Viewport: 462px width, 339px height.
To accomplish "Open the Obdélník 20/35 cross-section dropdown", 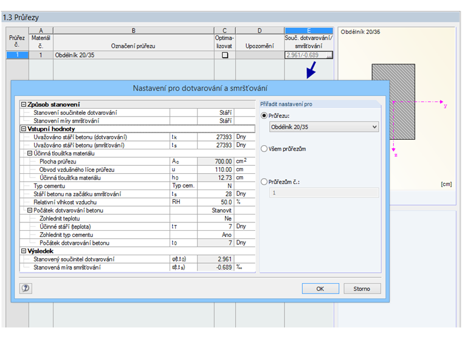I will pos(324,127).
